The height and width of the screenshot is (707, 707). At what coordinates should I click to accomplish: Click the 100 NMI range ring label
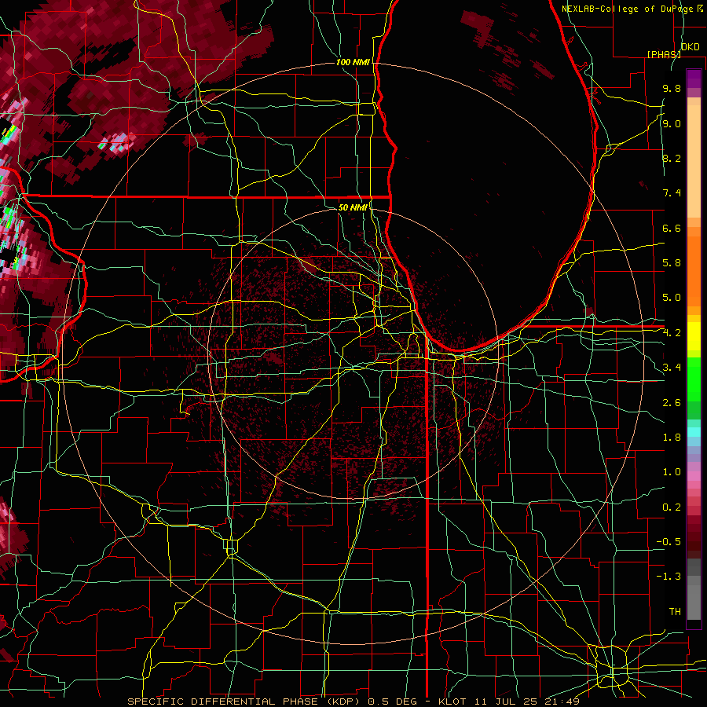[353, 62]
